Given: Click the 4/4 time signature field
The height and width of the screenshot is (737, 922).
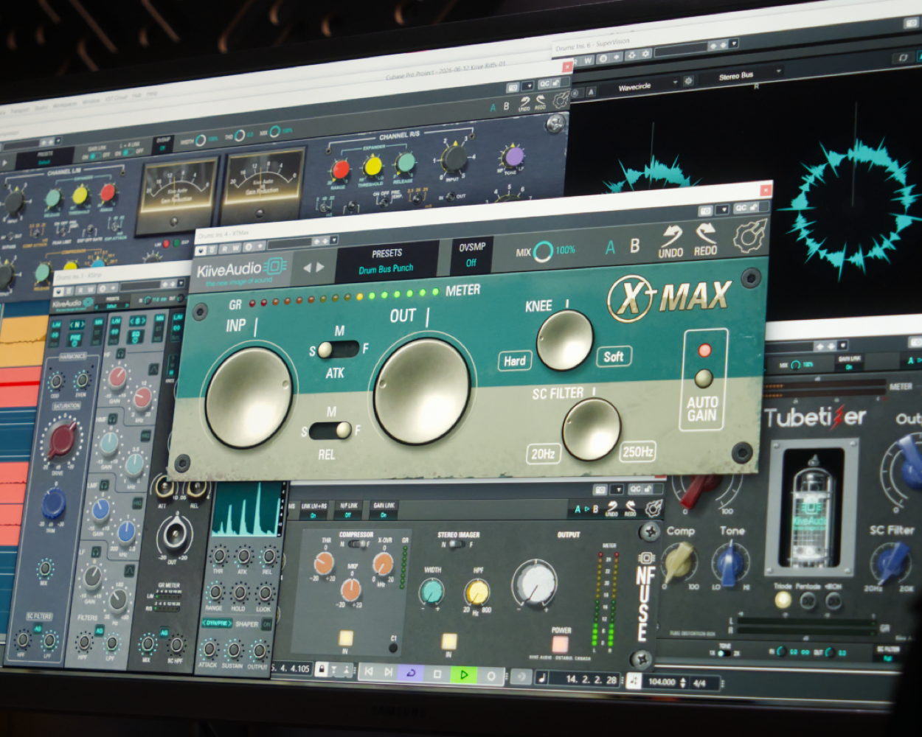Looking at the screenshot, I should coord(700,683).
